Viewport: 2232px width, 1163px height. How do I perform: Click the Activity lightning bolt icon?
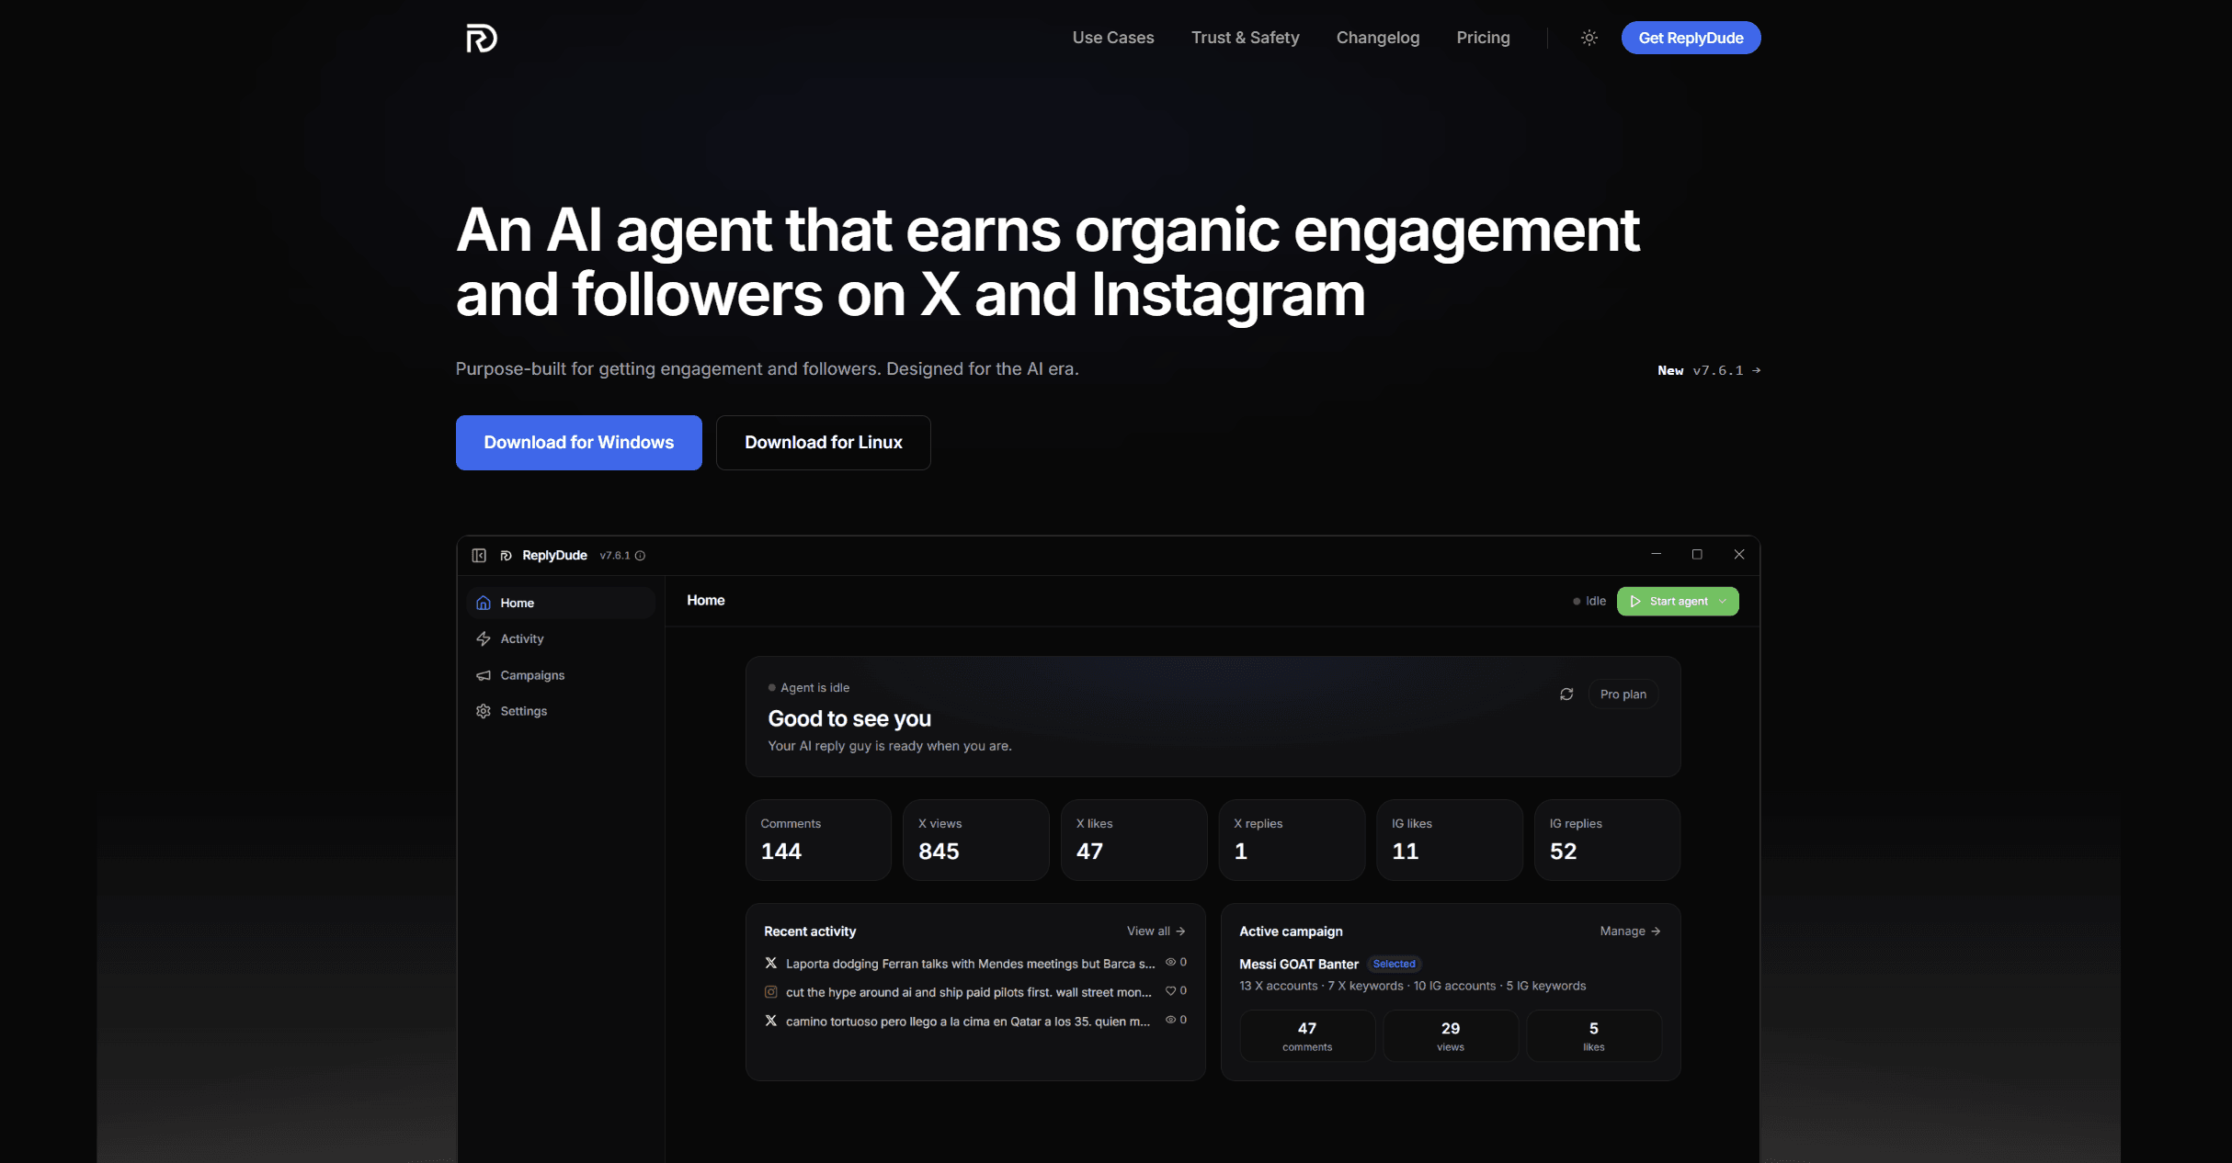pyautogui.click(x=484, y=638)
